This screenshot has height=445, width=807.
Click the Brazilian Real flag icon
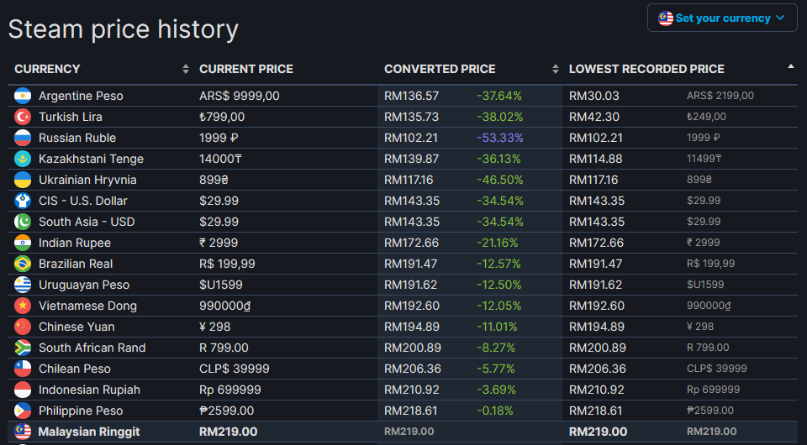(23, 264)
